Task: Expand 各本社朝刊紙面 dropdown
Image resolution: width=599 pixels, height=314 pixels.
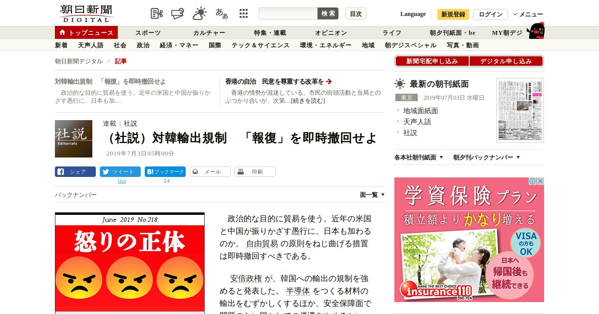Action: click(419, 157)
